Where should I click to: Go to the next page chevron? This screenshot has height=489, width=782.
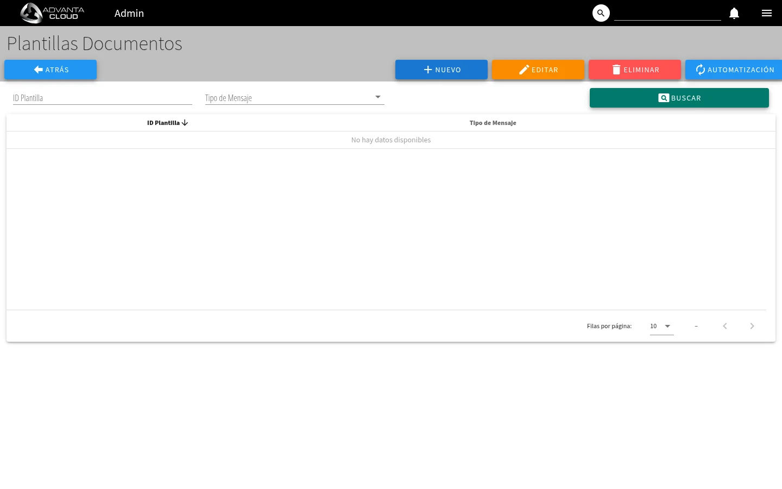[x=752, y=326]
